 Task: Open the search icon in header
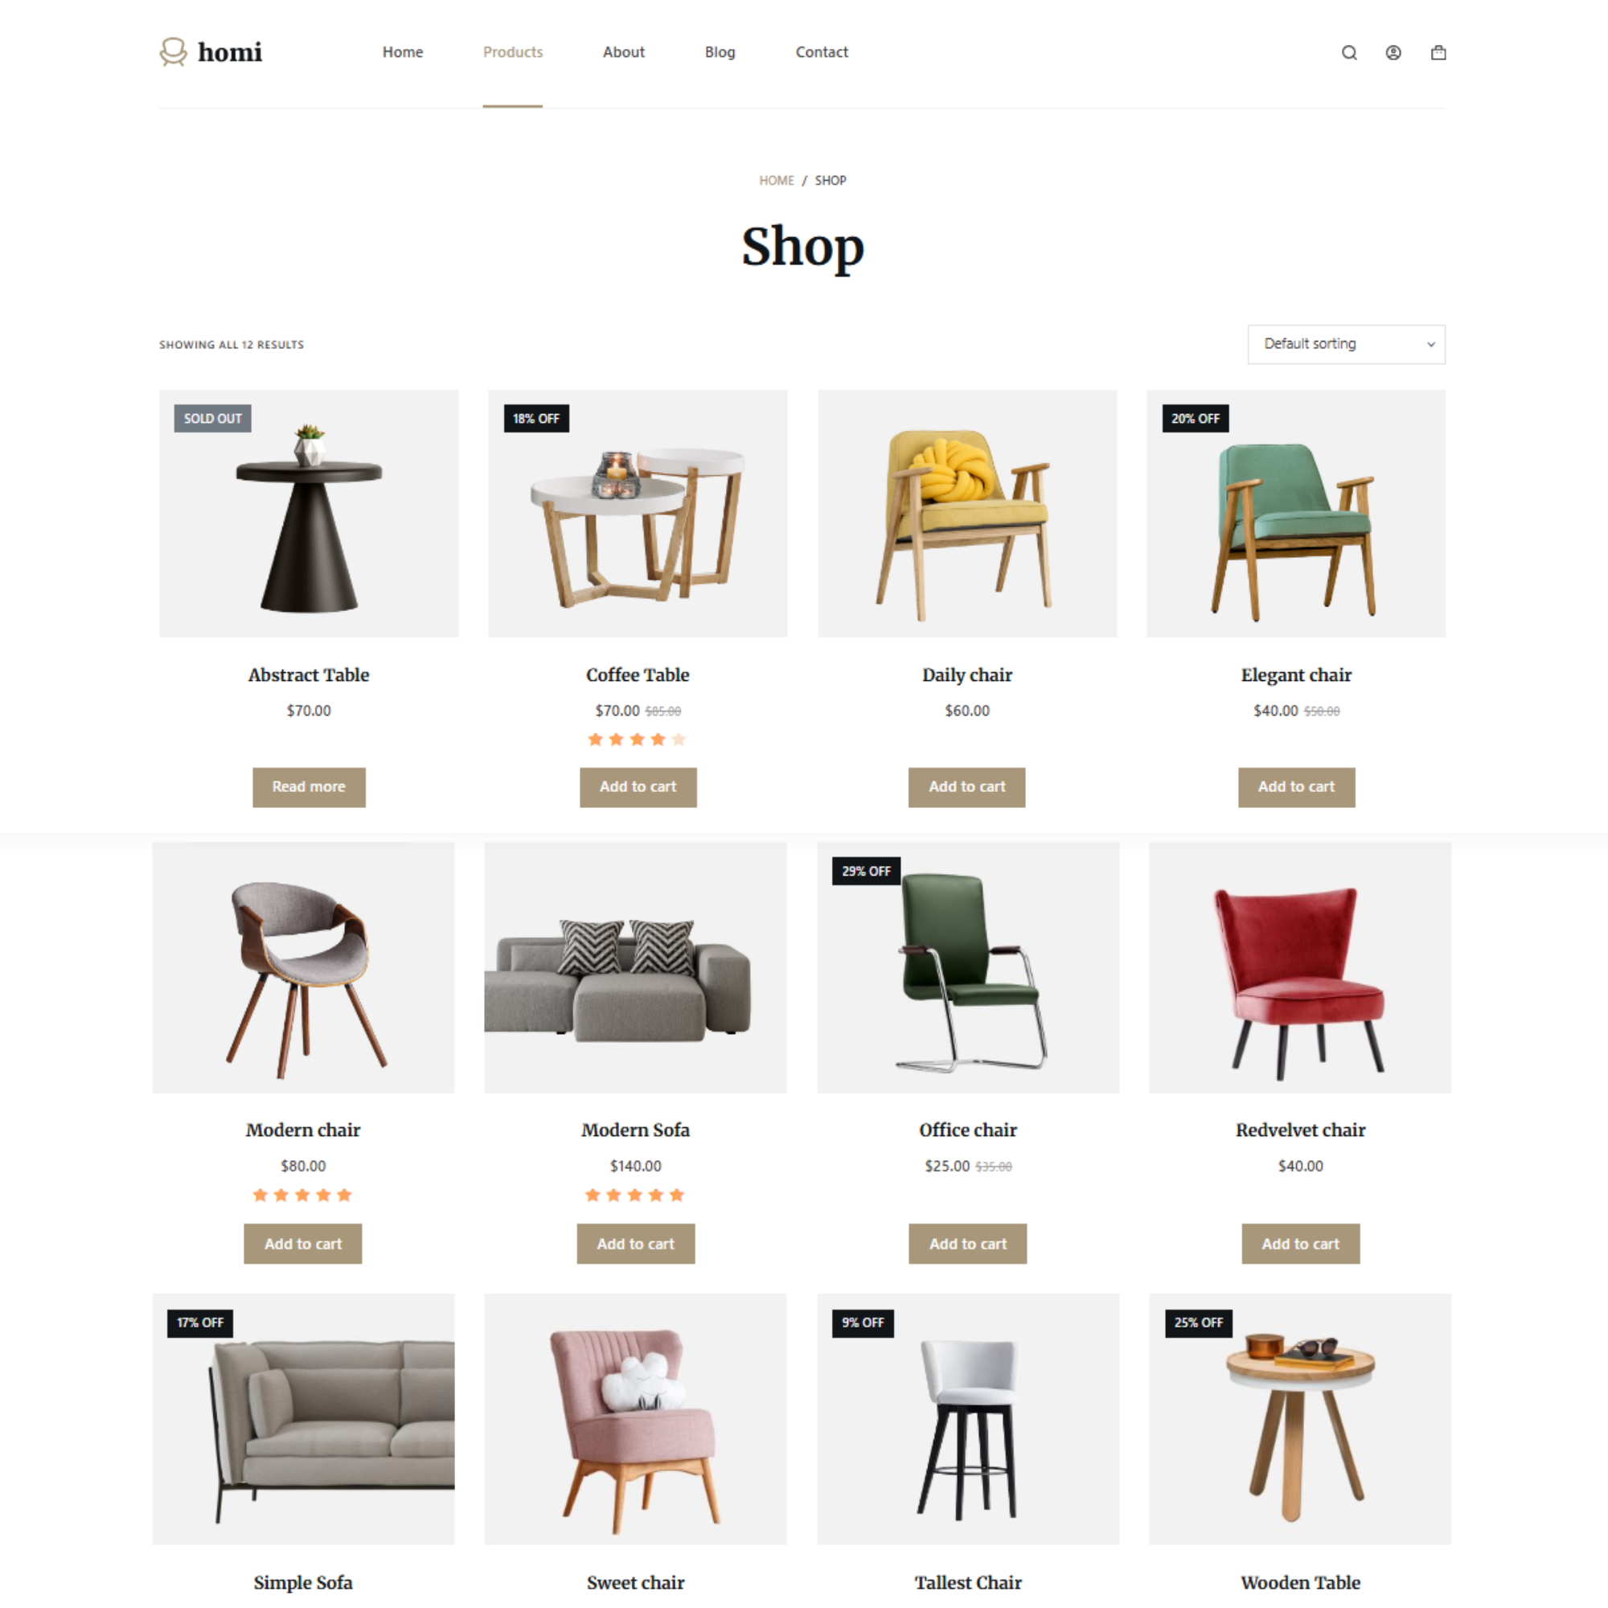(1349, 52)
